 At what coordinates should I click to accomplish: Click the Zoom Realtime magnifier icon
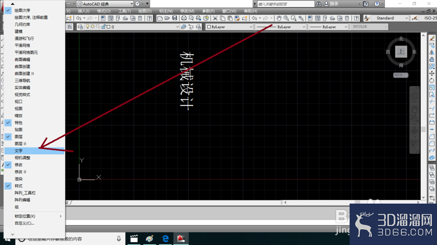(286, 18)
